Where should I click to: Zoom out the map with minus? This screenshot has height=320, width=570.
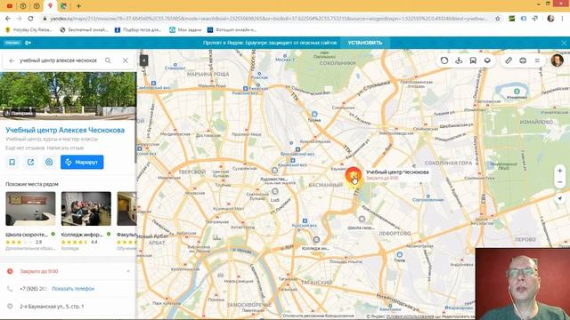(560, 182)
